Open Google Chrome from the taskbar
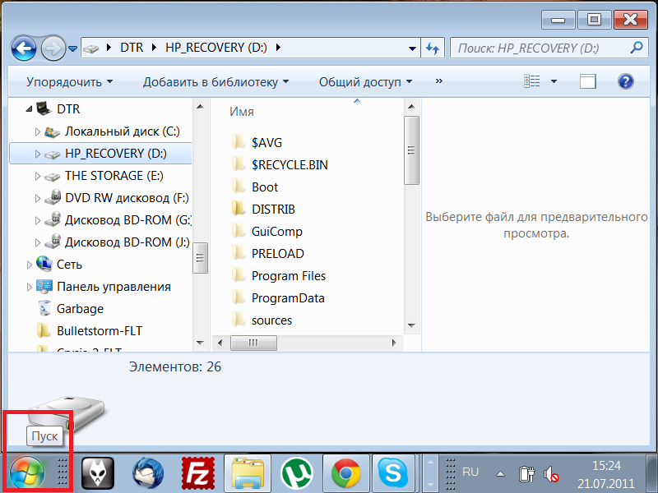Screen dimensions: 658x493 click(x=345, y=473)
